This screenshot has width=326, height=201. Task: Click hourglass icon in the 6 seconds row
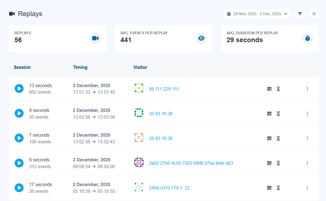pyautogui.click(x=278, y=163)
